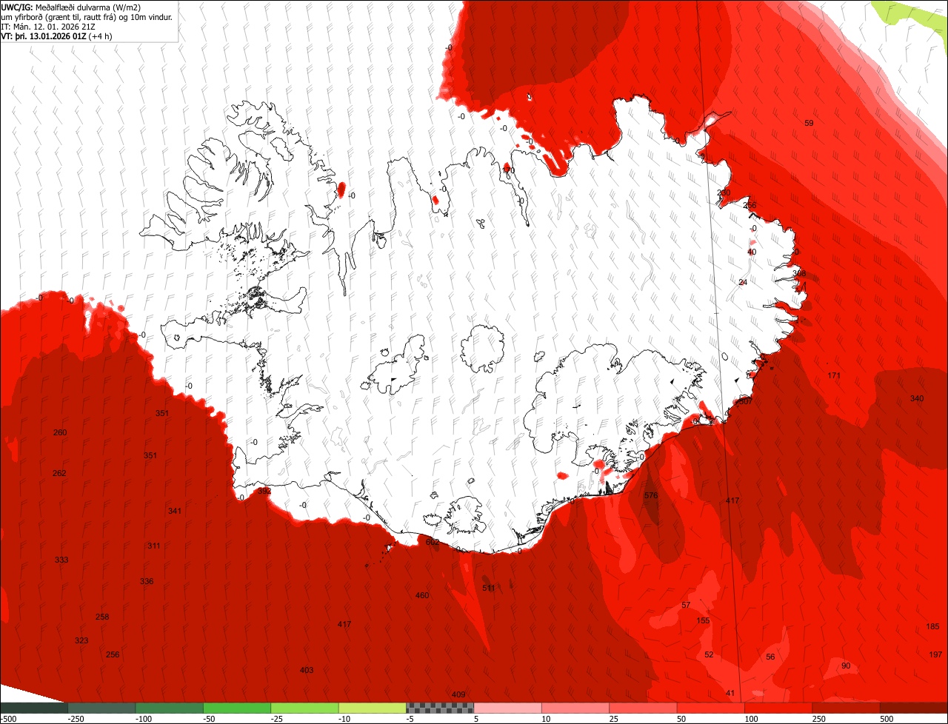Click the pale pink 5 to 10 swatch
This screenshot has height=724, width=948.
[x=507, y=708]
